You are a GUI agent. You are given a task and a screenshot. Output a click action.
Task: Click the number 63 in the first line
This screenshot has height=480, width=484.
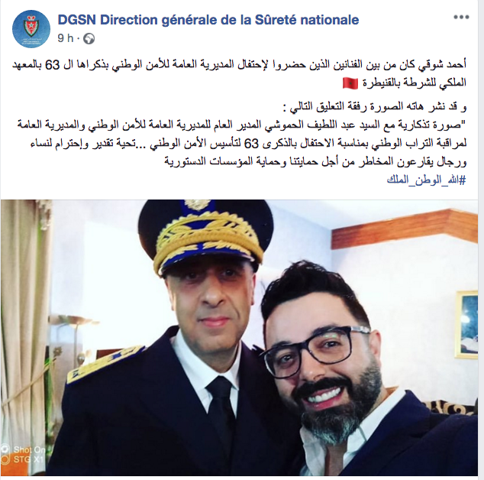pyautogui.click(x=52, y=66)
